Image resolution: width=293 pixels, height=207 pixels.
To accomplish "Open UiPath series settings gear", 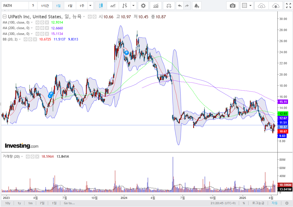I will [x=95, y=17].
